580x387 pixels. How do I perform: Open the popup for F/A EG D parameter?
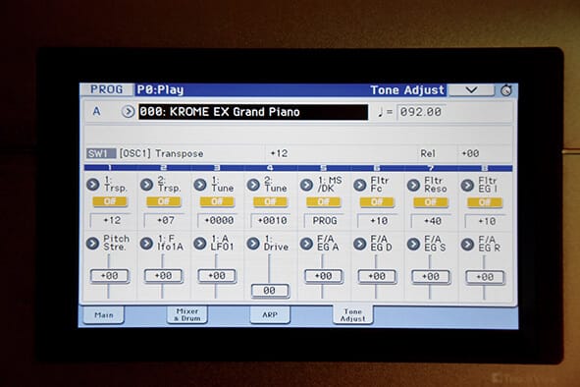pos(360,244)
